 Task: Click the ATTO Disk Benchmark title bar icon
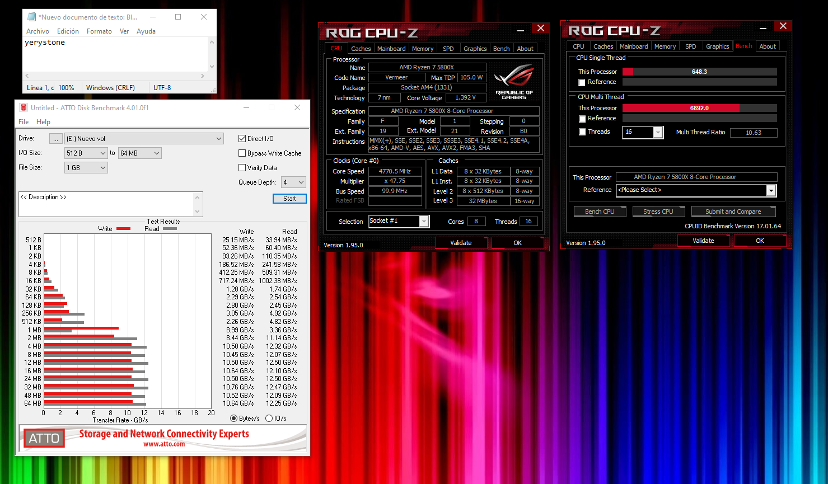(24, 107)
